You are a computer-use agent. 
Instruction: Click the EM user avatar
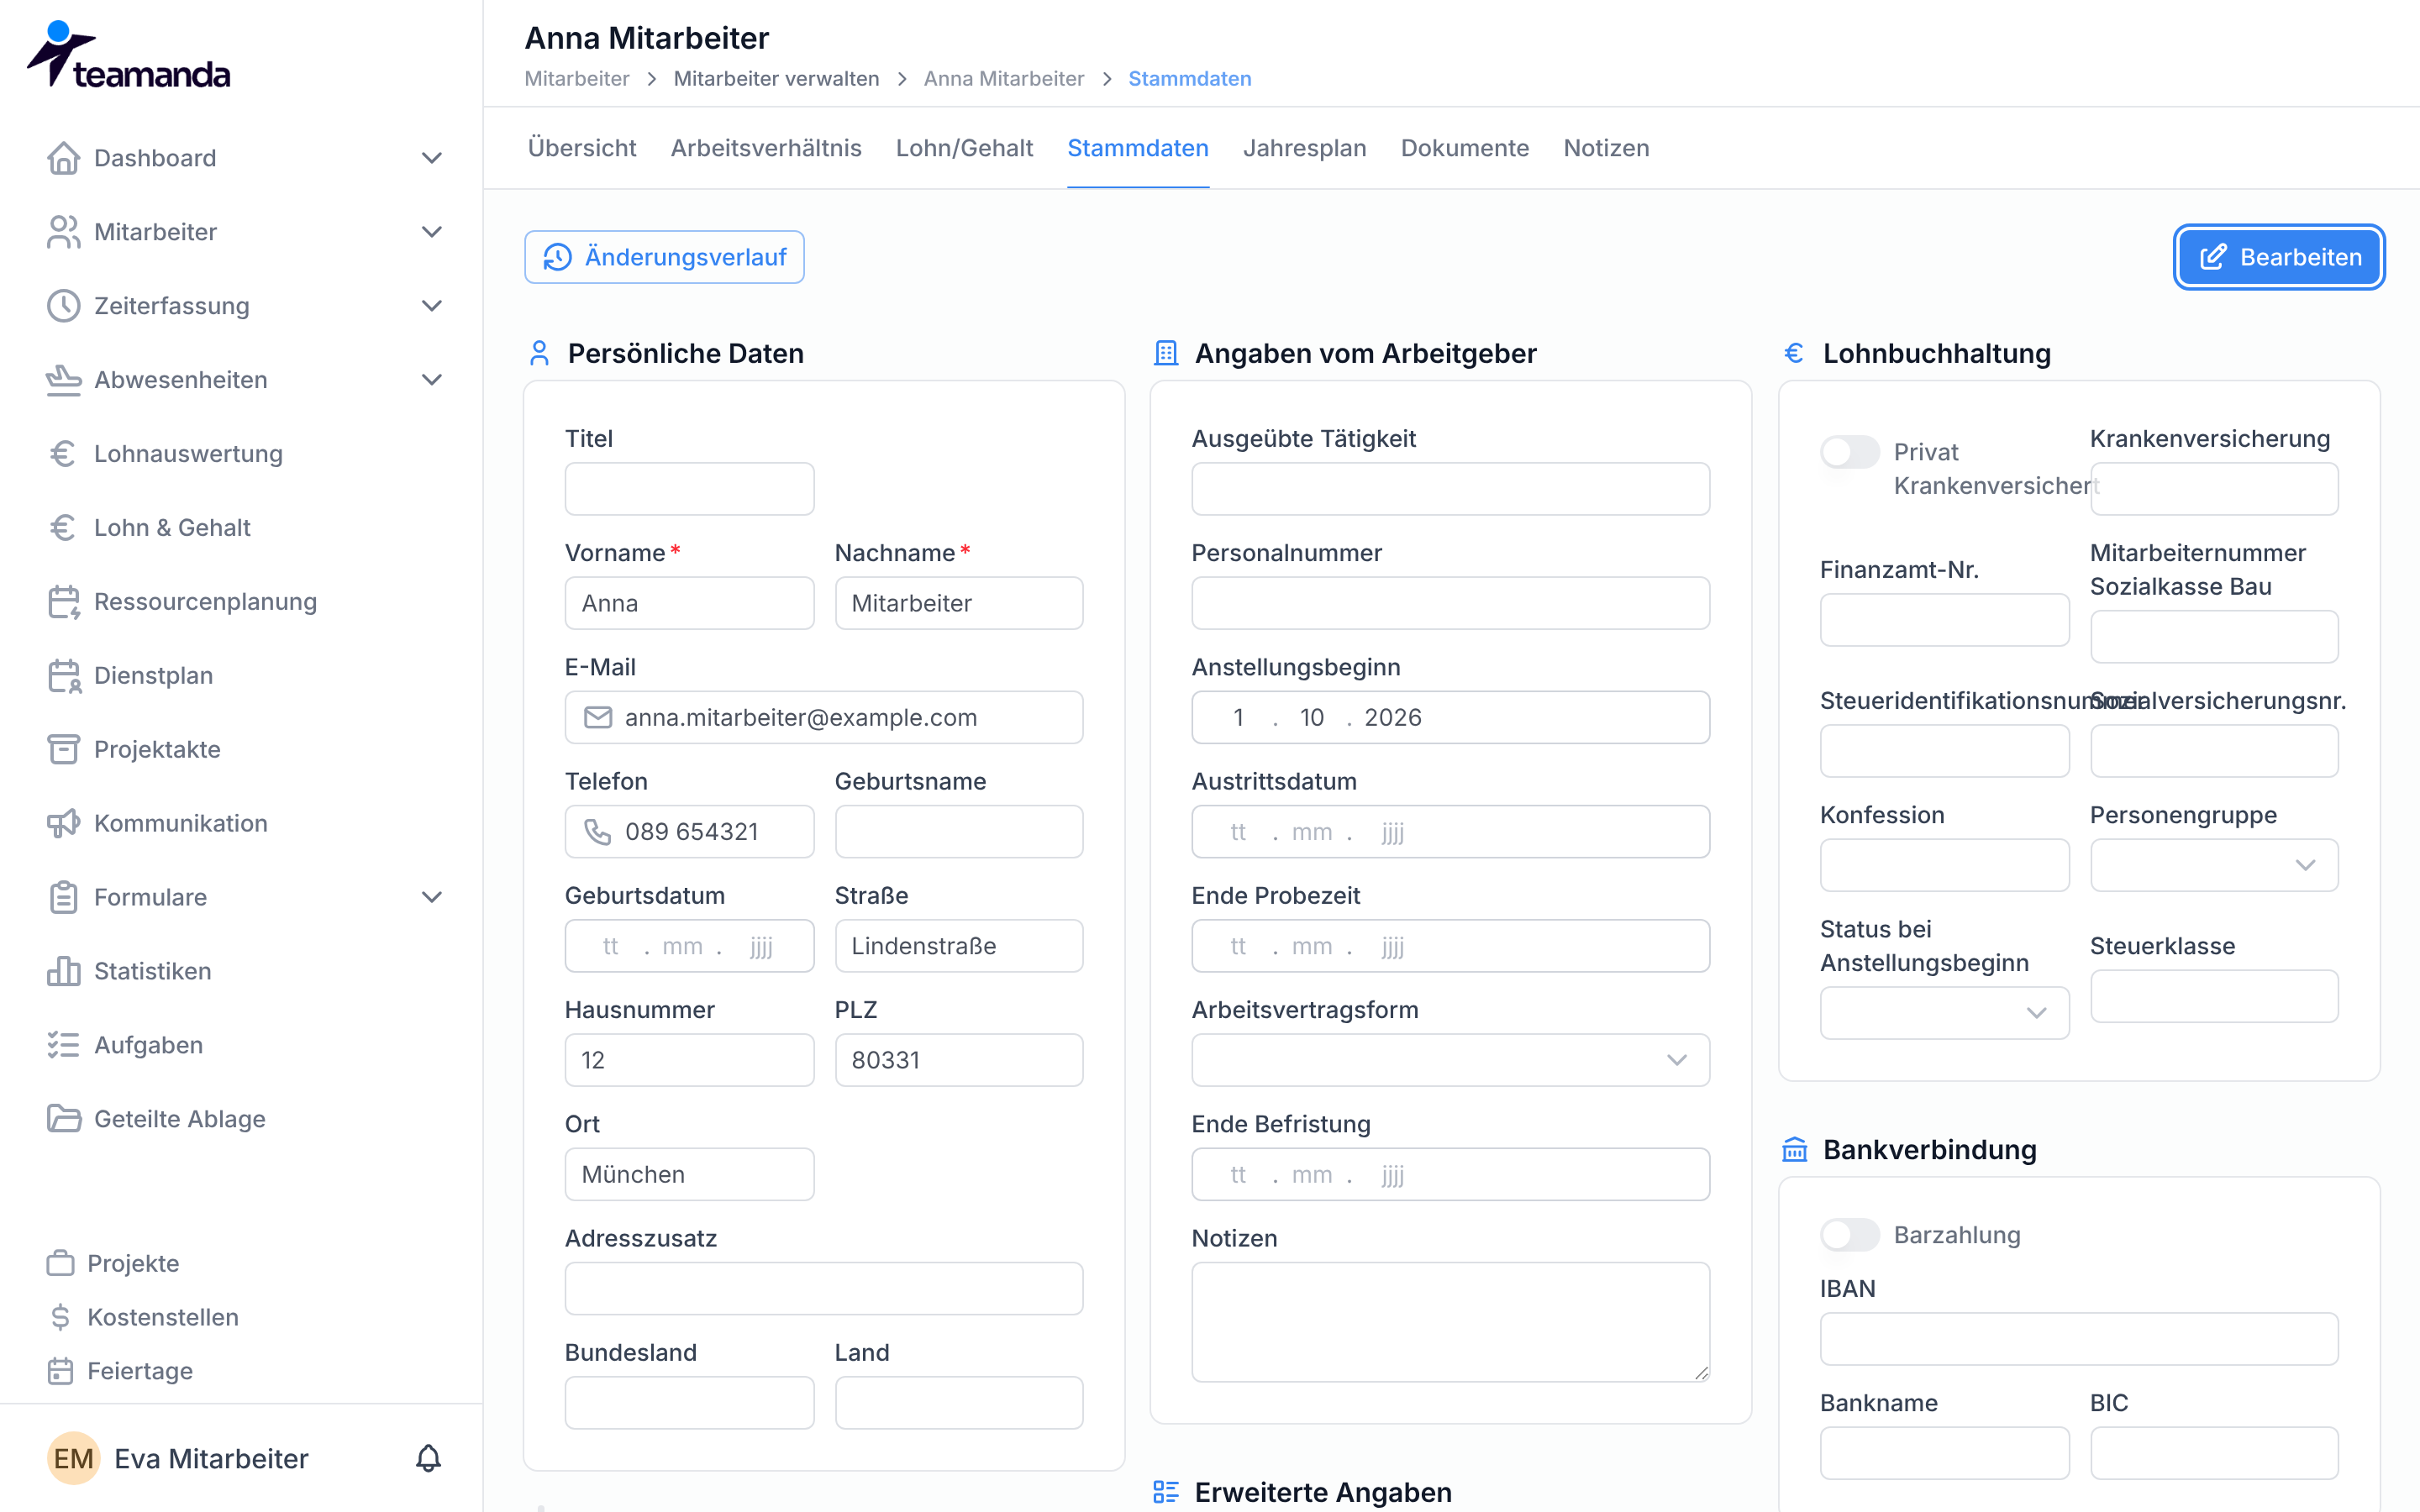click(x=73, y=1459)
